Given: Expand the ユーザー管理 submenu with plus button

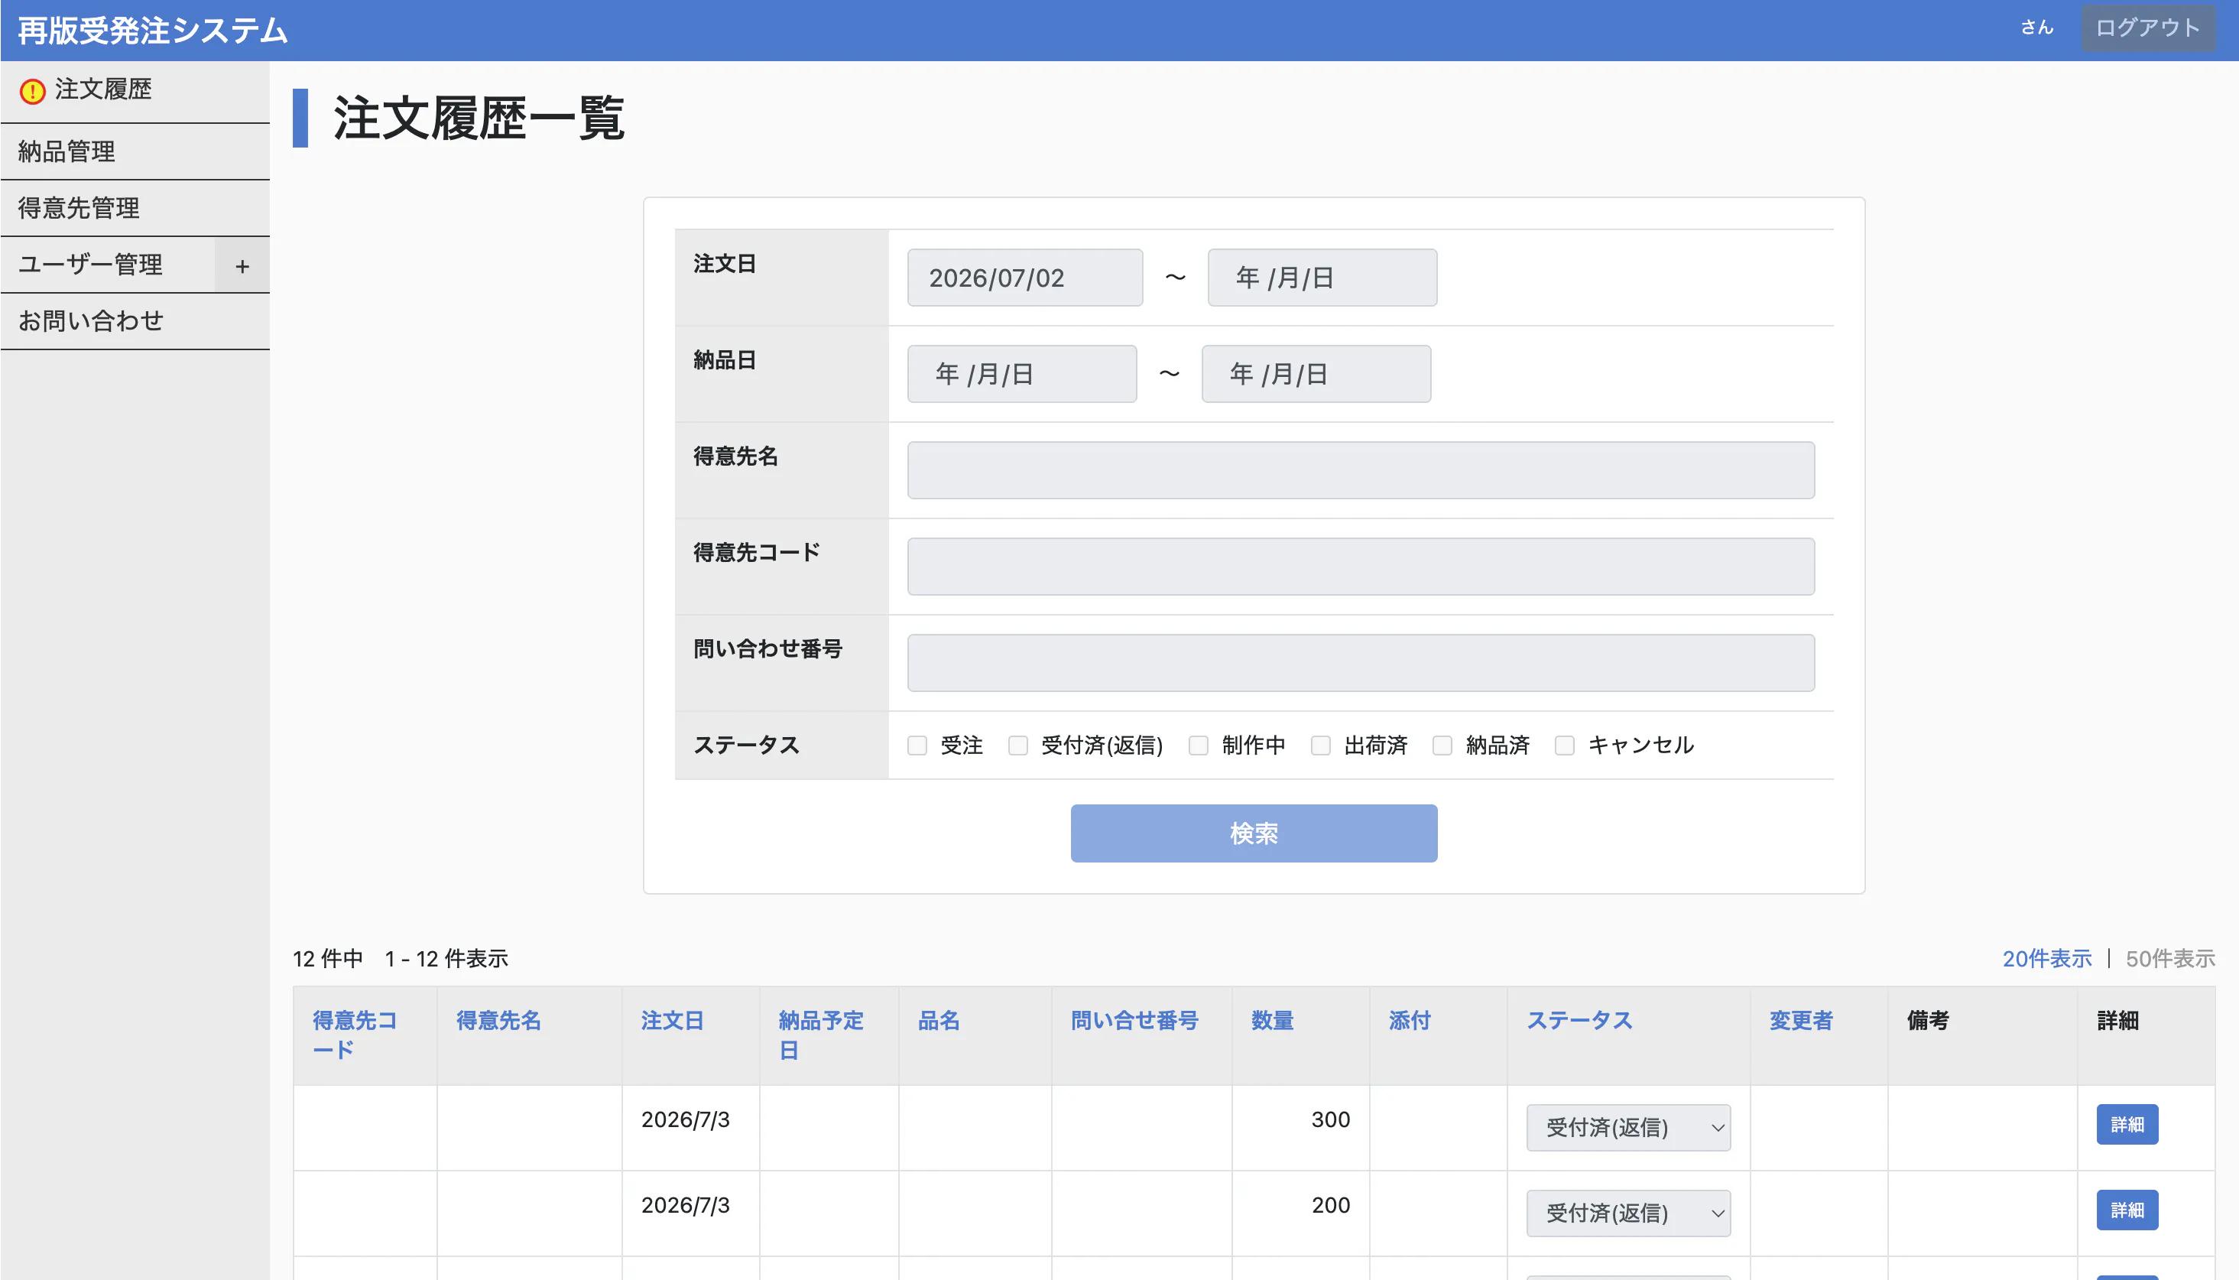Looking at the screenshot, I should 242,265.
